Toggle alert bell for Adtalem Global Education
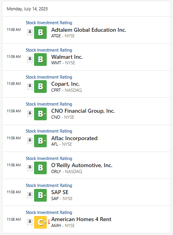This screenshot has height=235, width=173. click(x=30, y=33)
